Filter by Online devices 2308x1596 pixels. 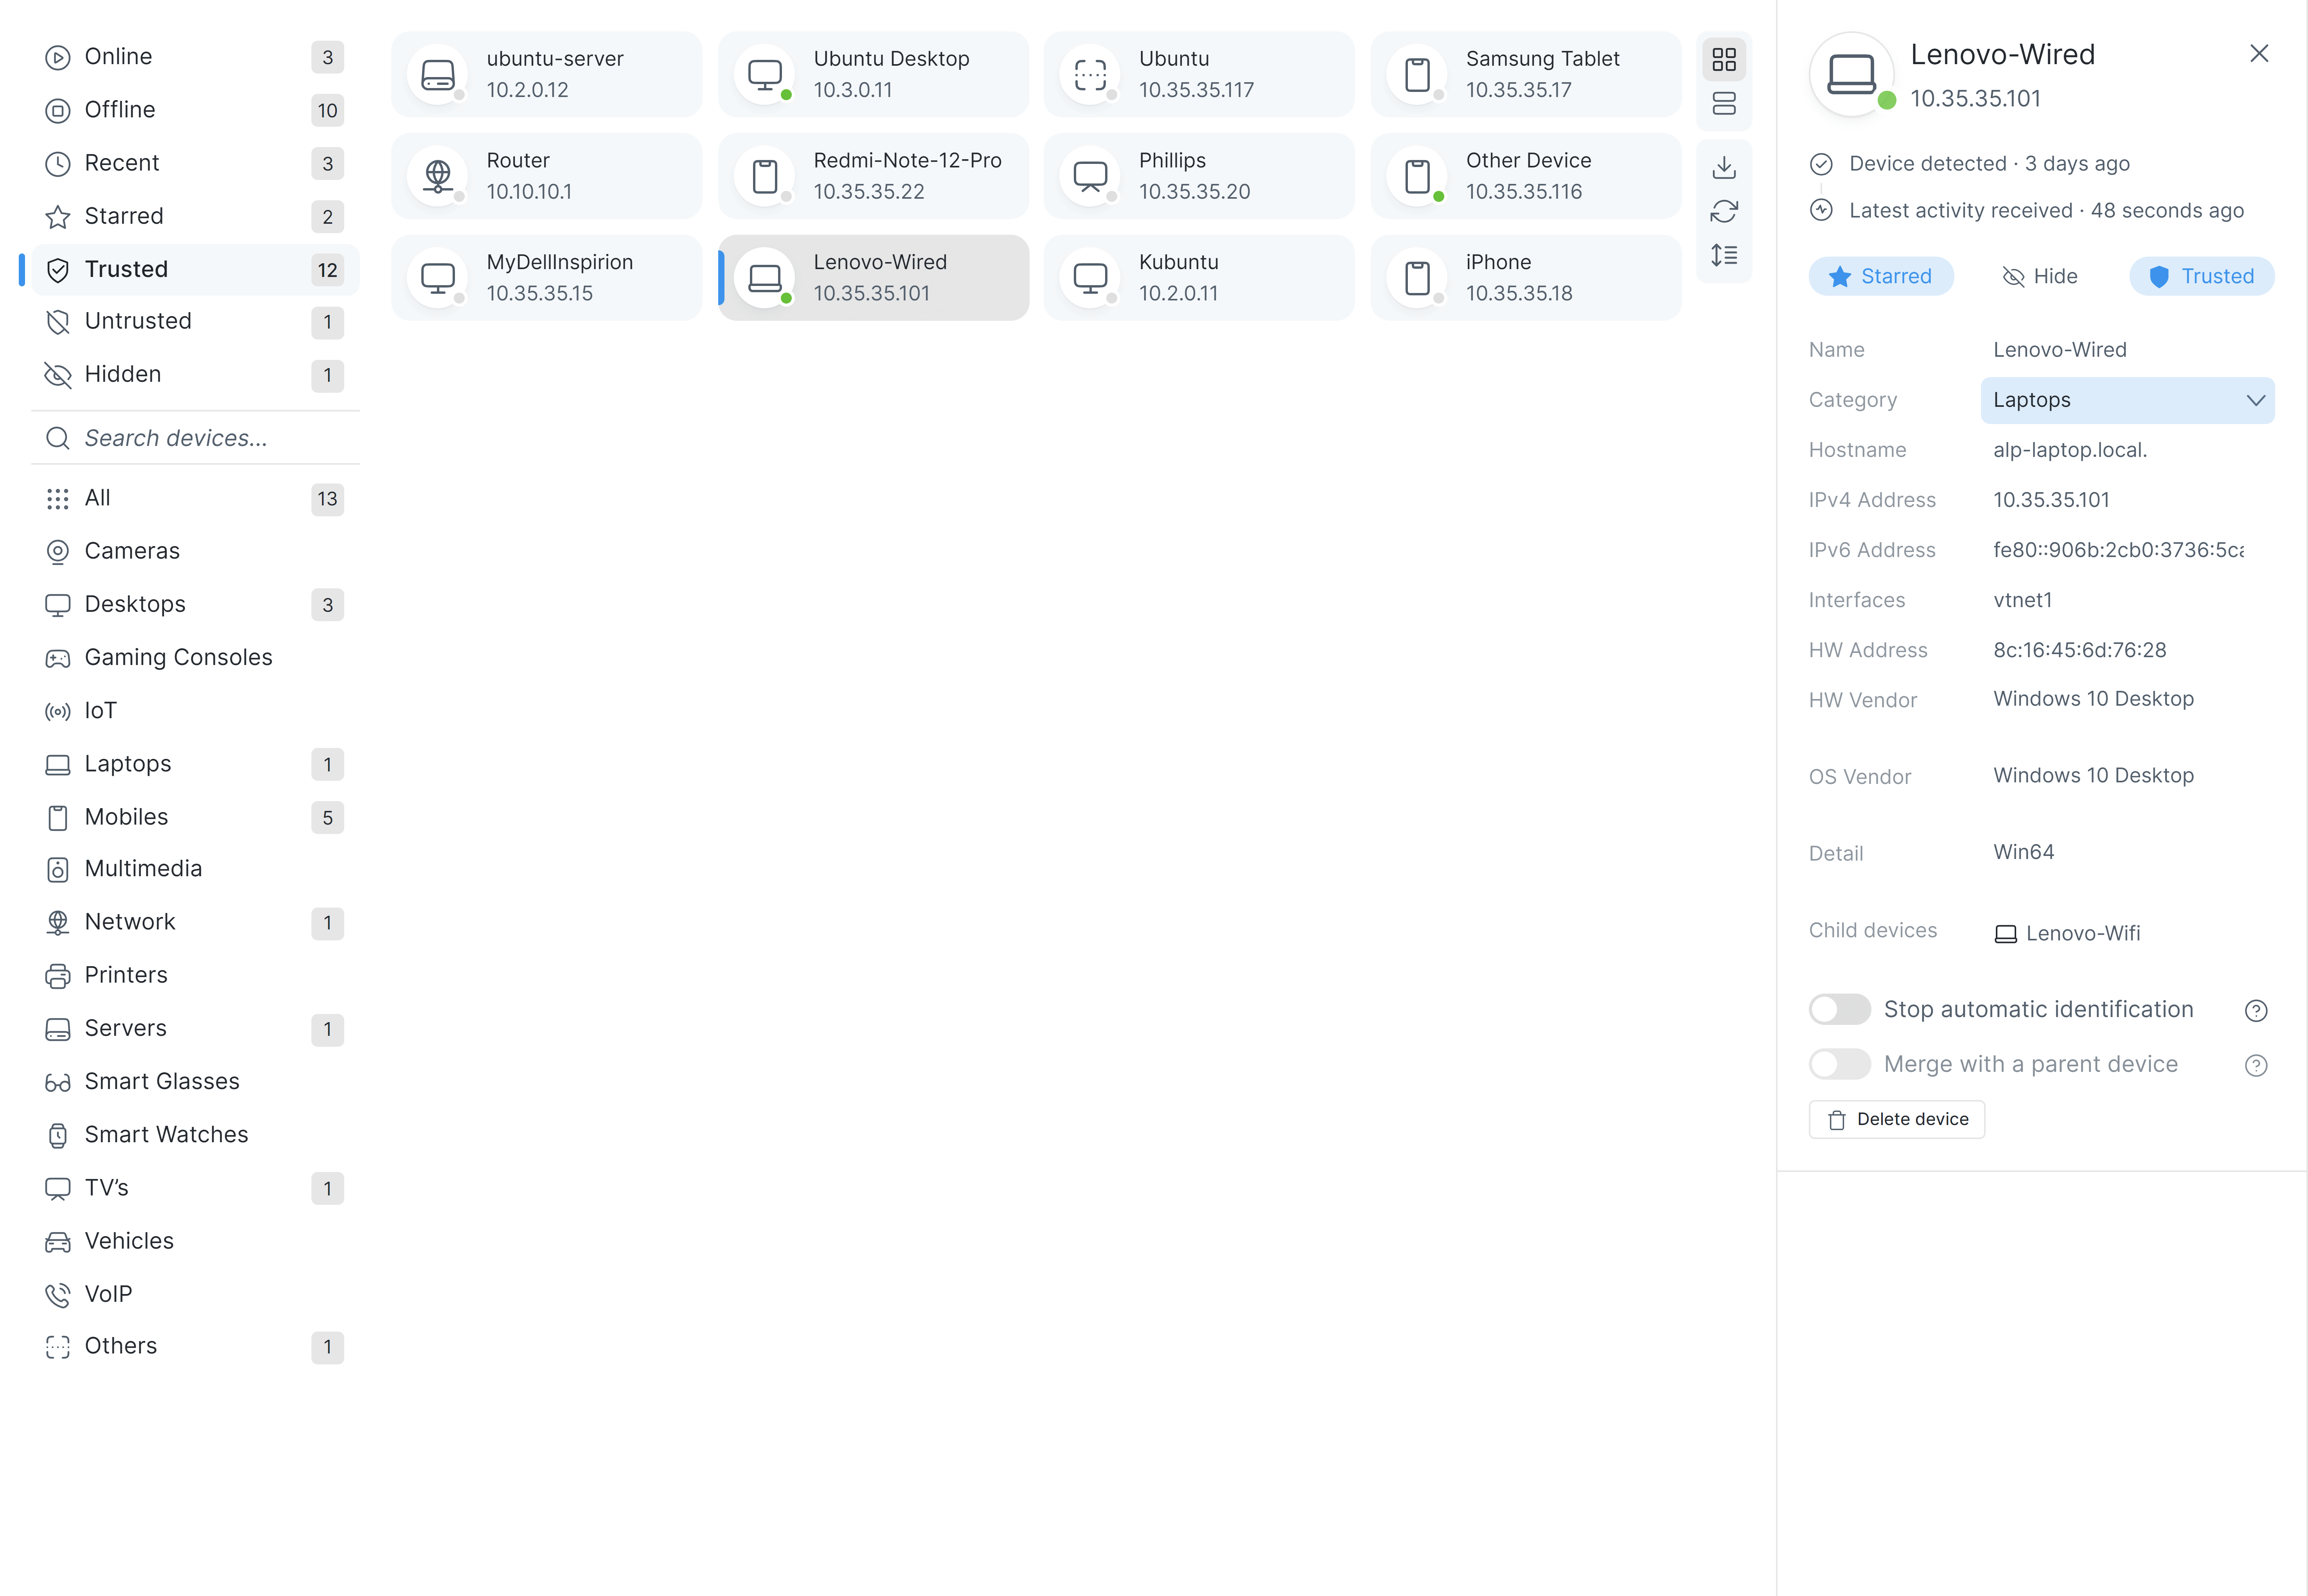pos(195,57)
